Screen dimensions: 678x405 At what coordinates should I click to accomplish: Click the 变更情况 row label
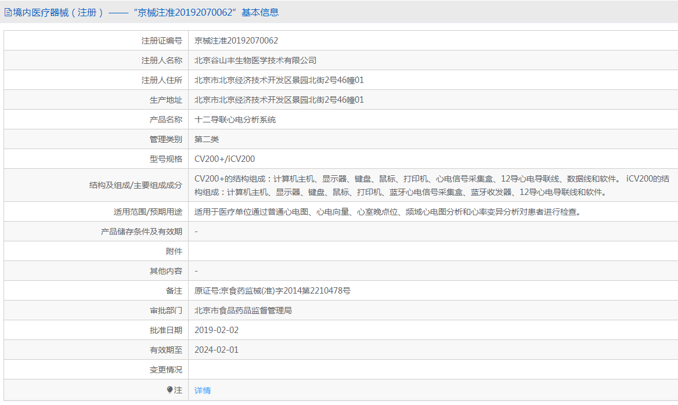coord(166,370)
